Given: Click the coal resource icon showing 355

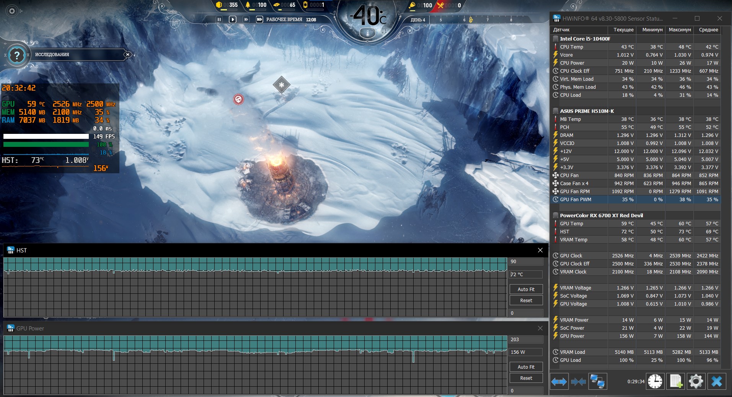Looking at the screenshot, I should [219, 5].
